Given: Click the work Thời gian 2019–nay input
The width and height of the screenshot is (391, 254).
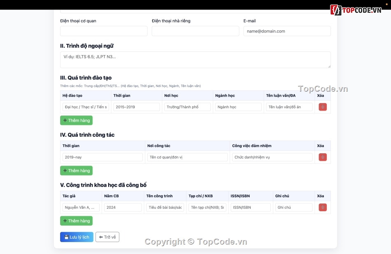Looking at the screenshot, I should (102, 157).
